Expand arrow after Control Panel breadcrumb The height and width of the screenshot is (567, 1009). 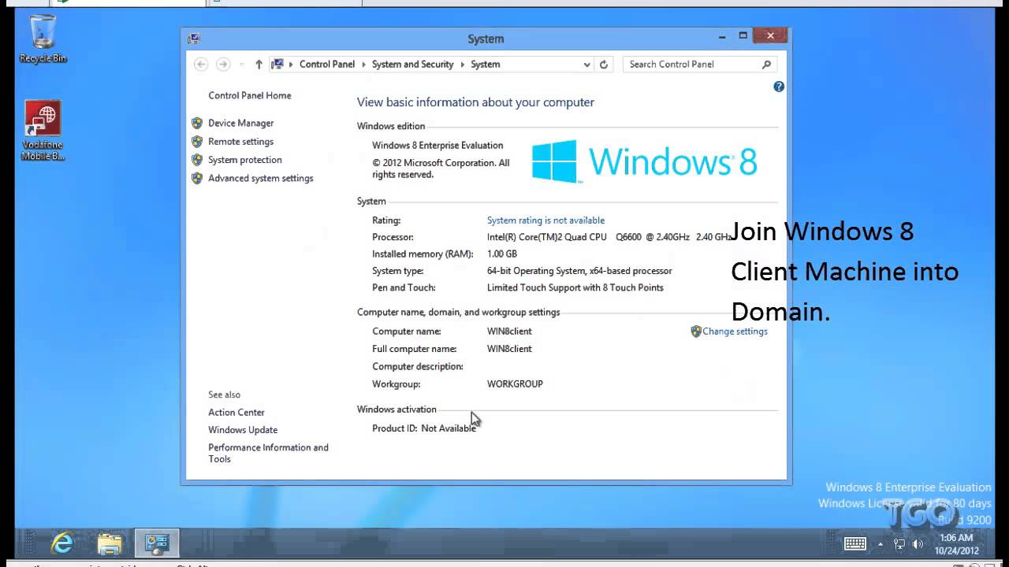click(x=363, y=65)
